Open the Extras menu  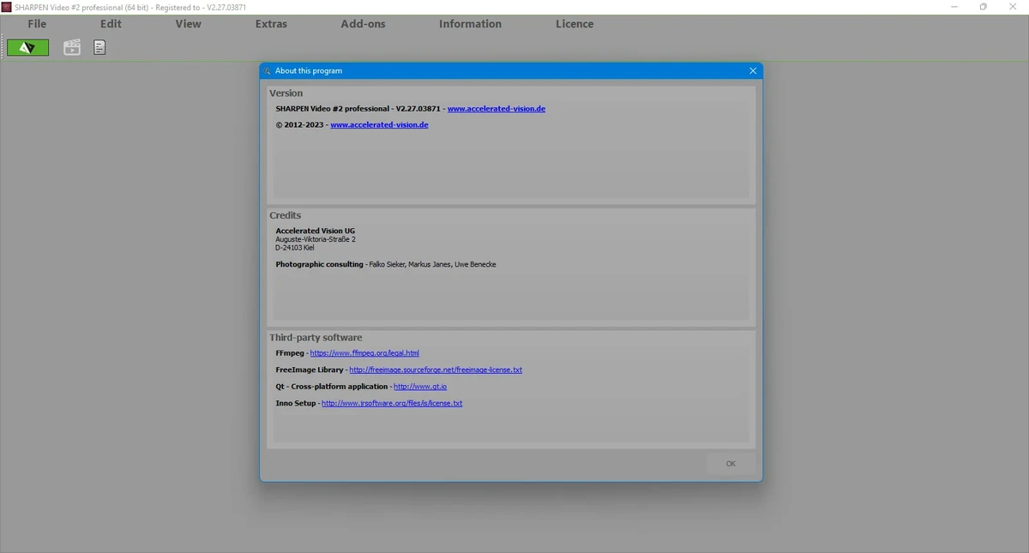[271, 24]
